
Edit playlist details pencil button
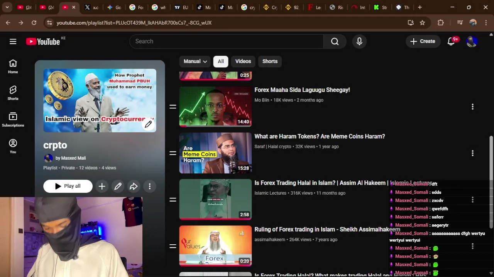118,186
